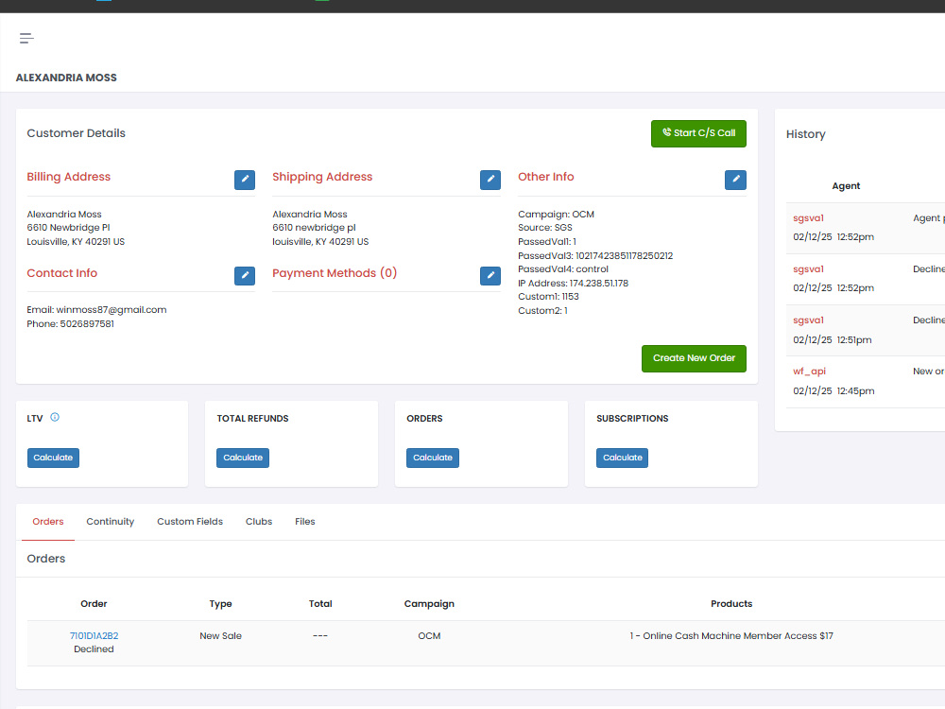Screen dimensions: 945x709
Task: Calculate the Orders count
Action: pyautogui.click(x=433, y=458)
